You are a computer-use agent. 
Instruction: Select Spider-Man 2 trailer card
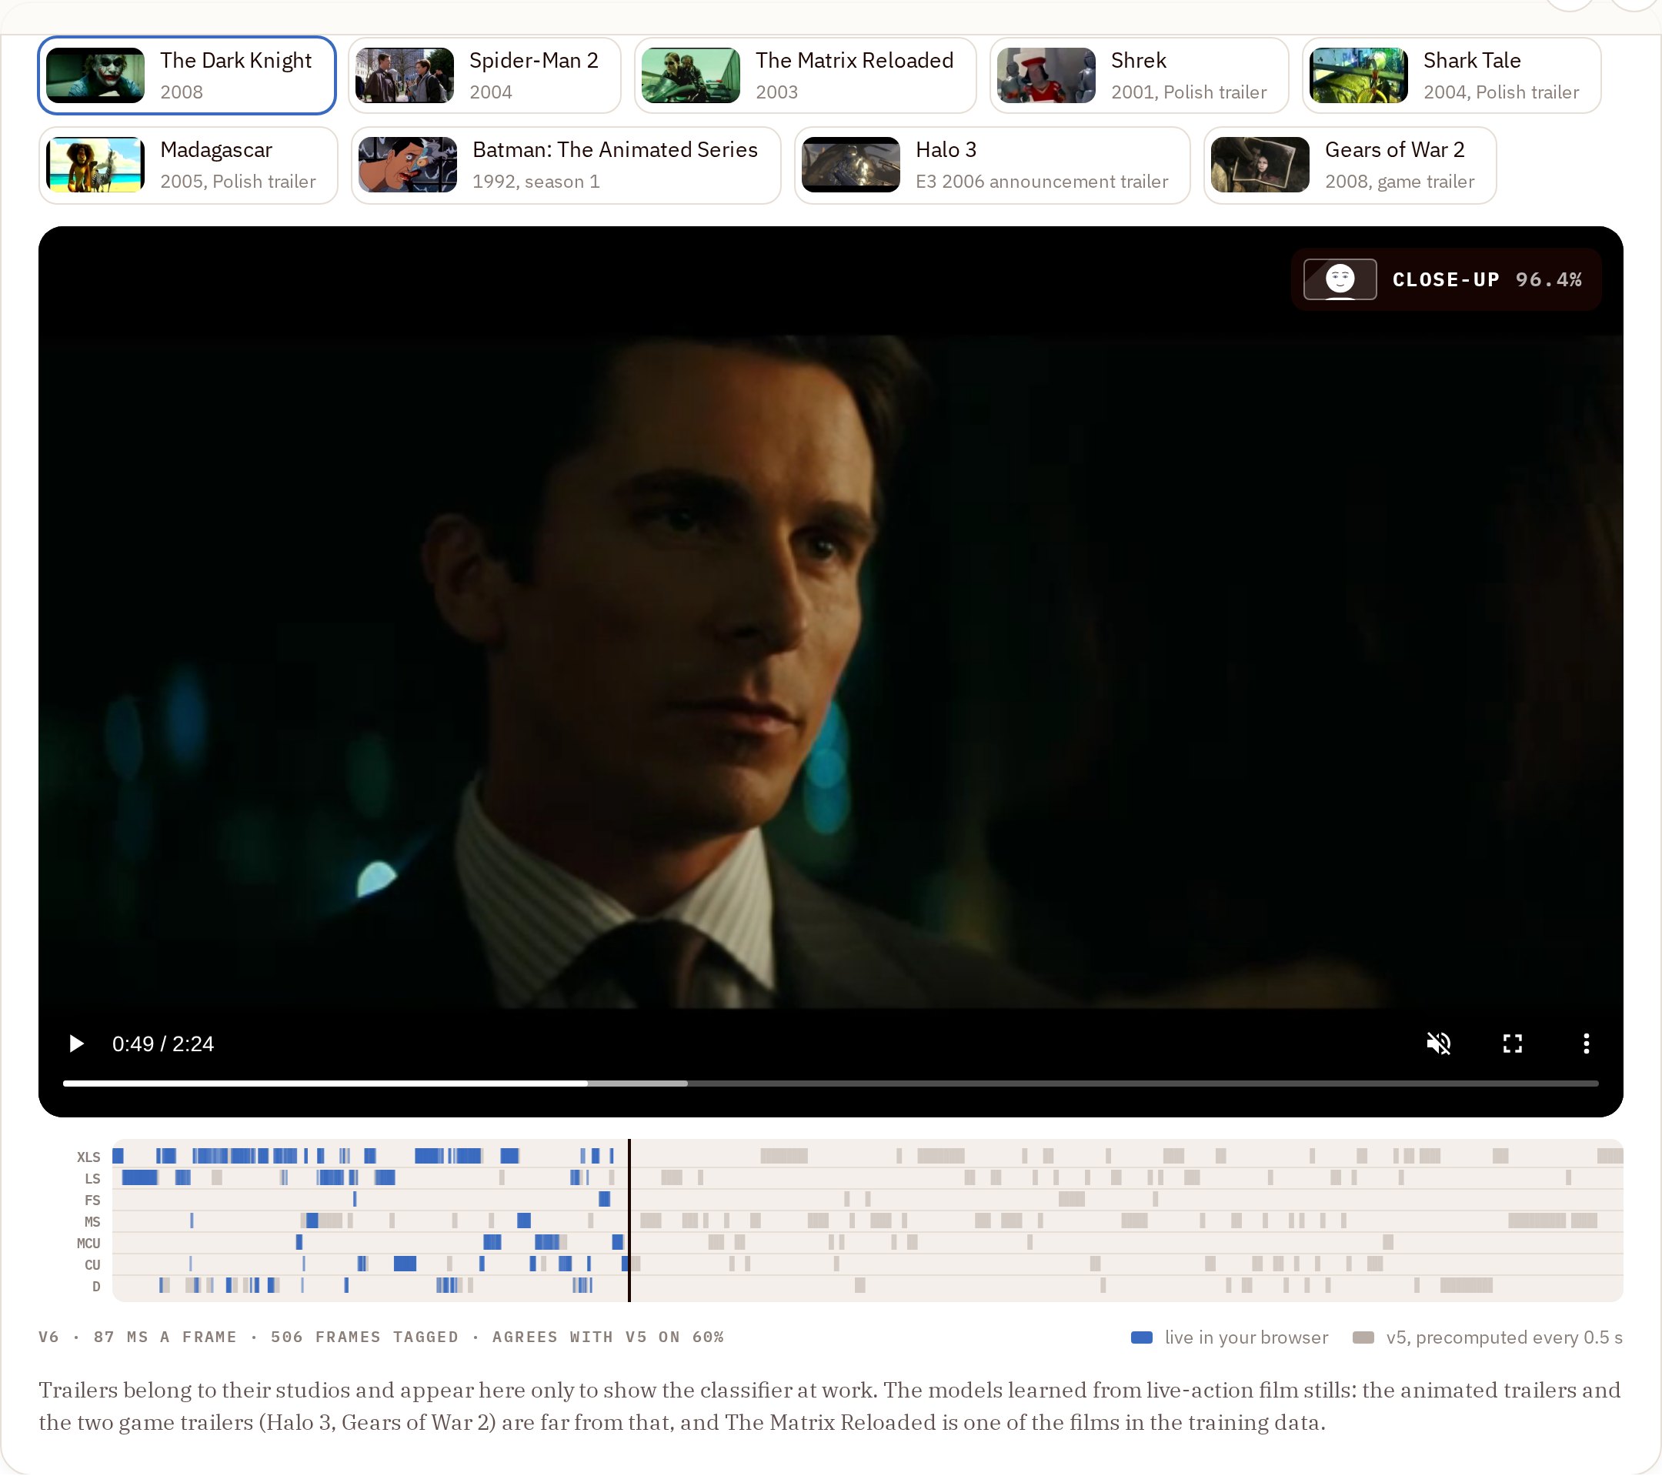[x=485, y=75]
